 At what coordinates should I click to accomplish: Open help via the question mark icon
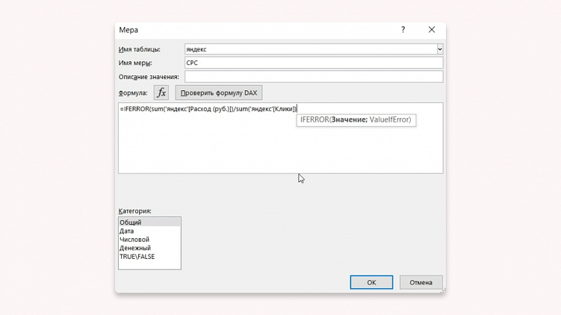403,30
